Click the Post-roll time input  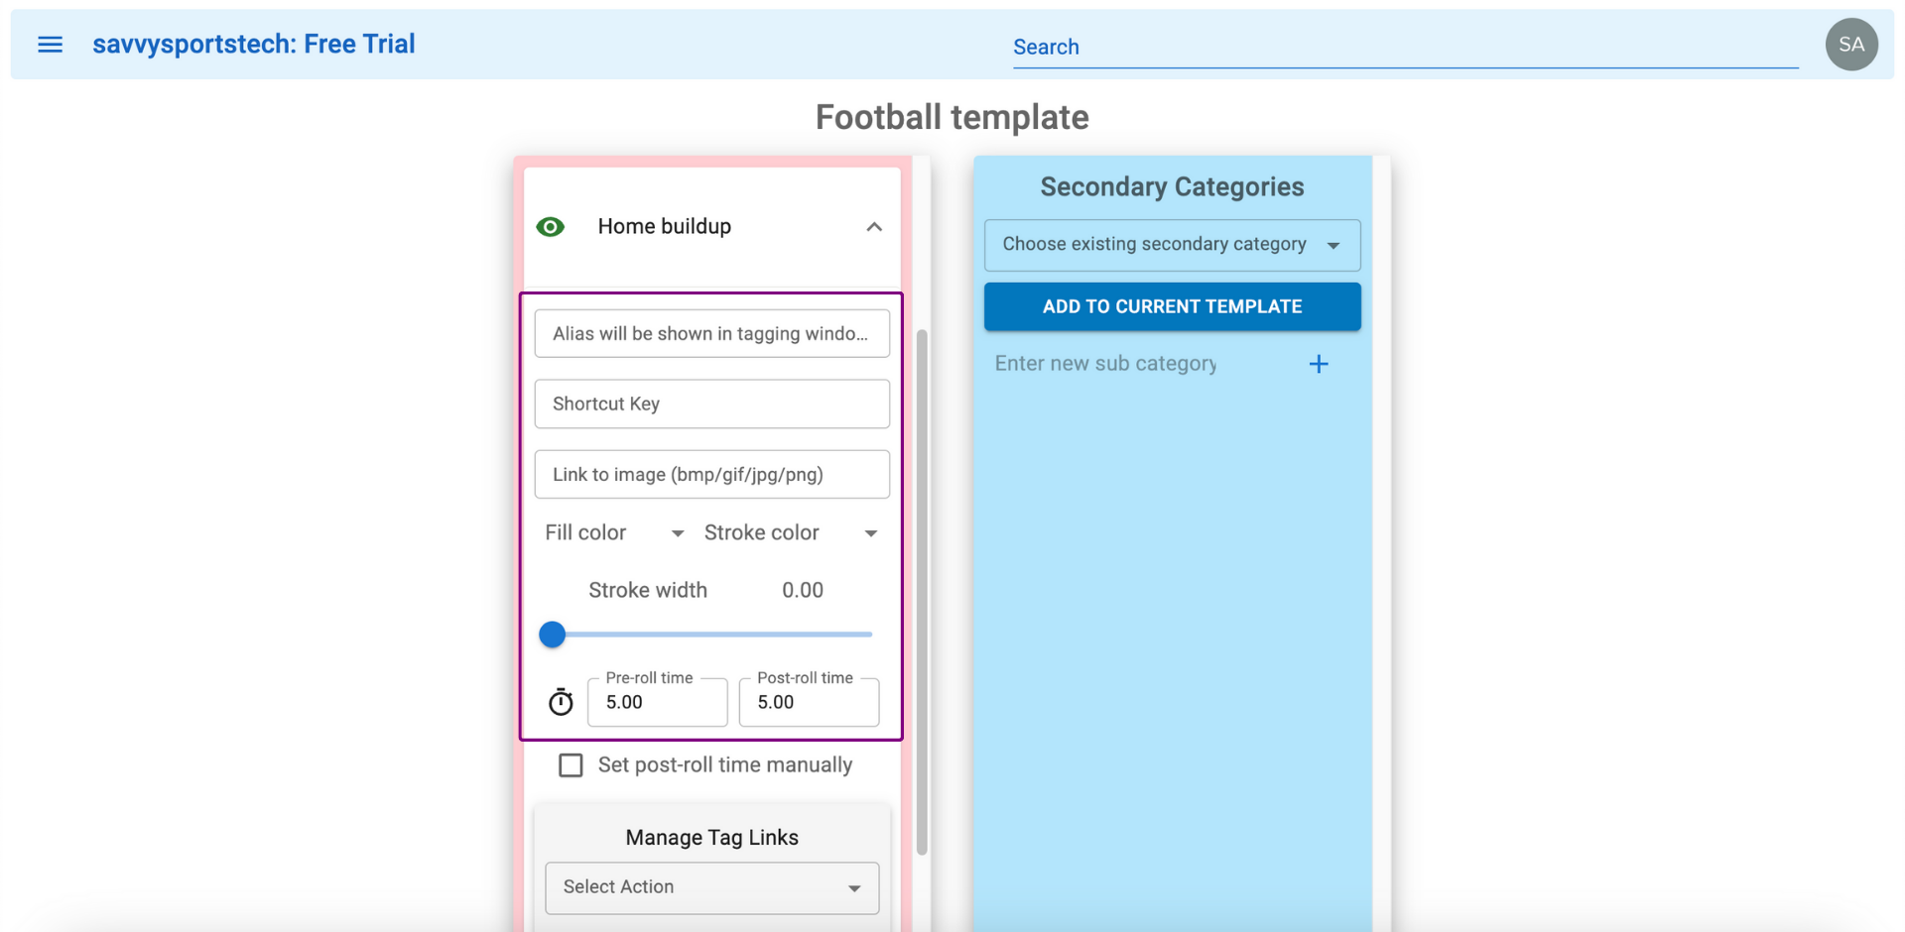point(809,702)
